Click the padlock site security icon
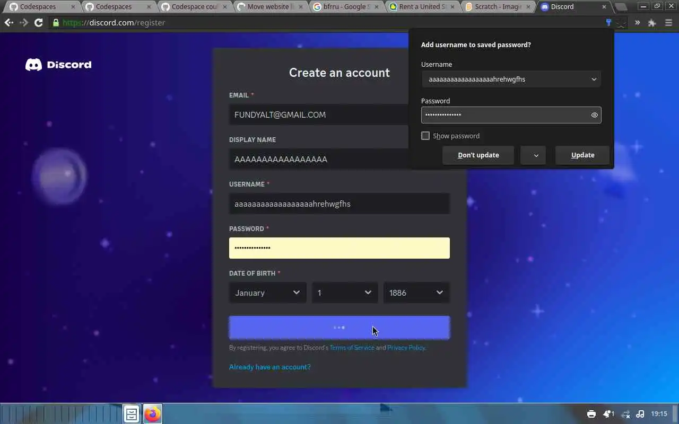Image resolution: width=679 pixels, height=424 pixels. point(56,23)
